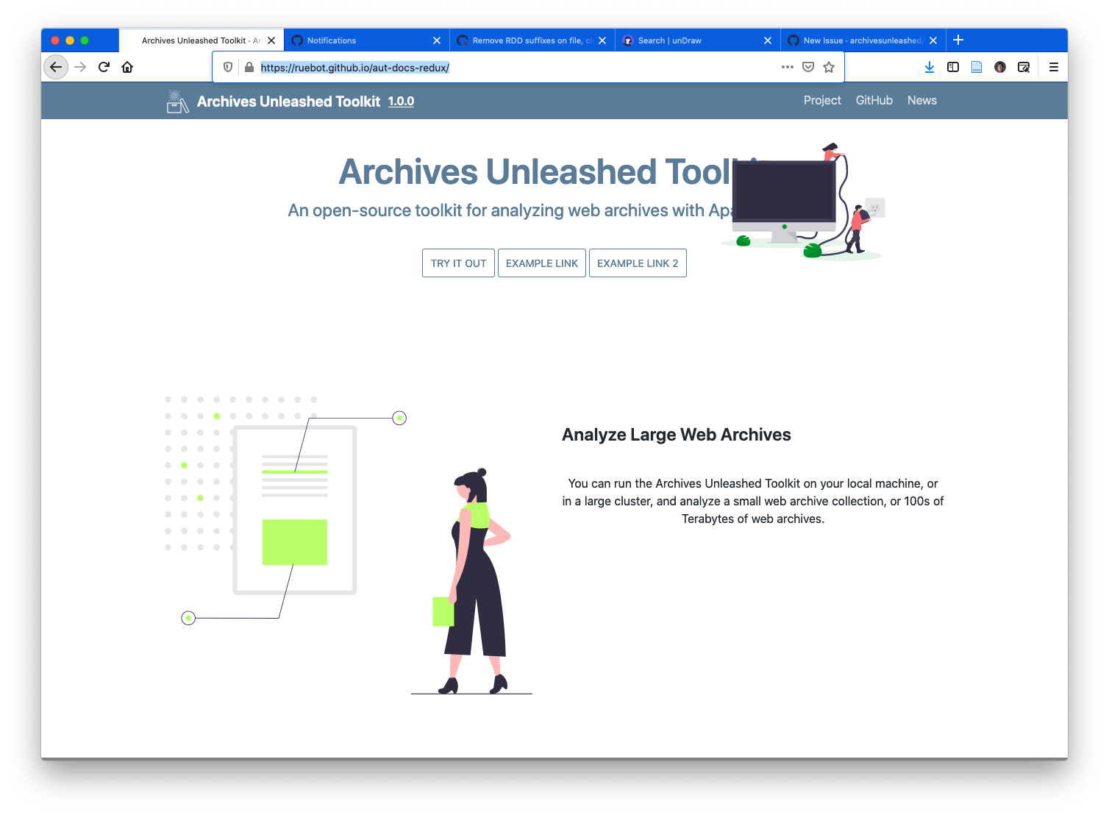Close the Search | unDraw tab

pyautogui.click(x=768, y=40)
